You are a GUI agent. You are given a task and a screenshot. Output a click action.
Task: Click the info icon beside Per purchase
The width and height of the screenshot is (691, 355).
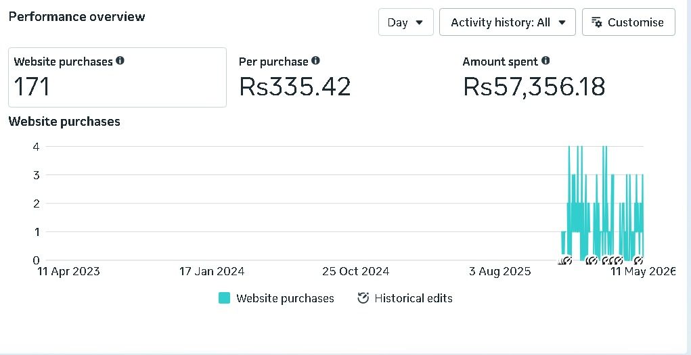pos(315,61)
